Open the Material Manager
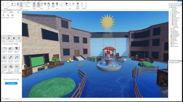 53,5
